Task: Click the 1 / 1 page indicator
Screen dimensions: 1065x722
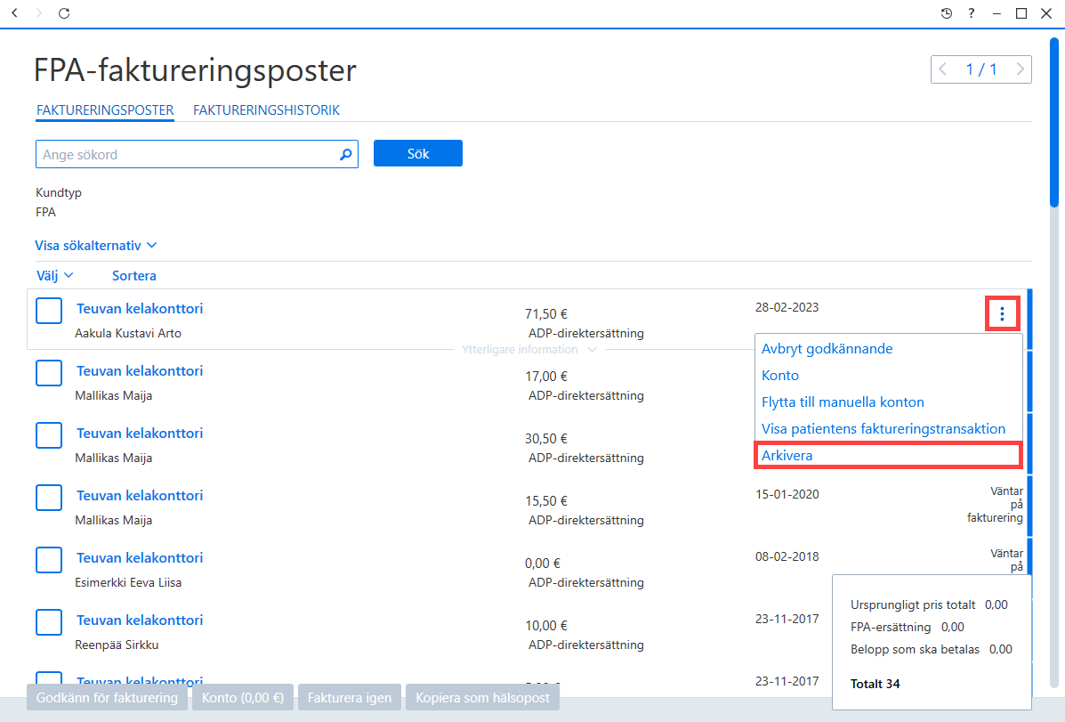Action: (981, 69)
